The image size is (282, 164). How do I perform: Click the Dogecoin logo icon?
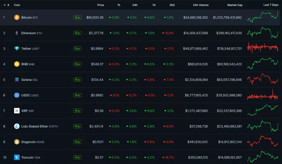point(17,142)
